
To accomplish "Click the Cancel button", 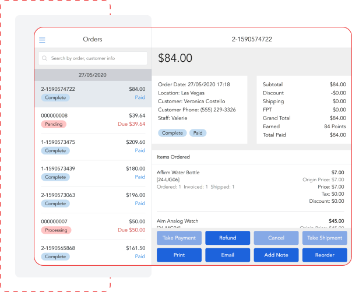I will (276, 238).
